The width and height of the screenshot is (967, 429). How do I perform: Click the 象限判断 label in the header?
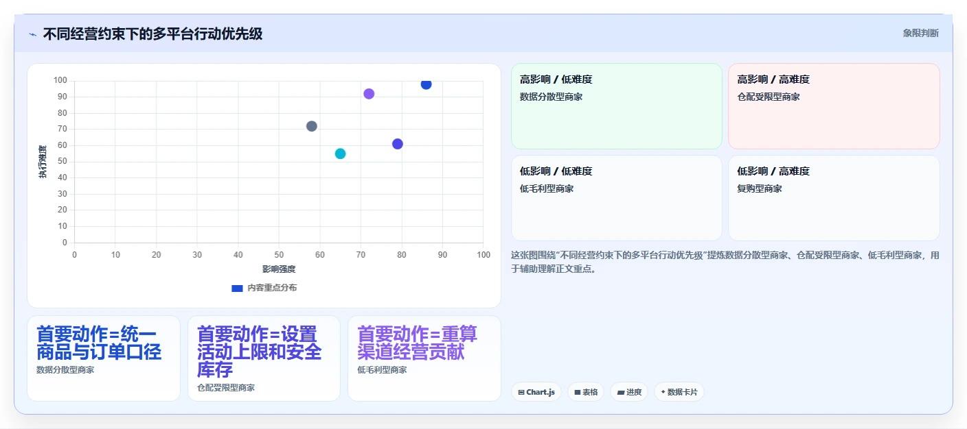(920, 33)
